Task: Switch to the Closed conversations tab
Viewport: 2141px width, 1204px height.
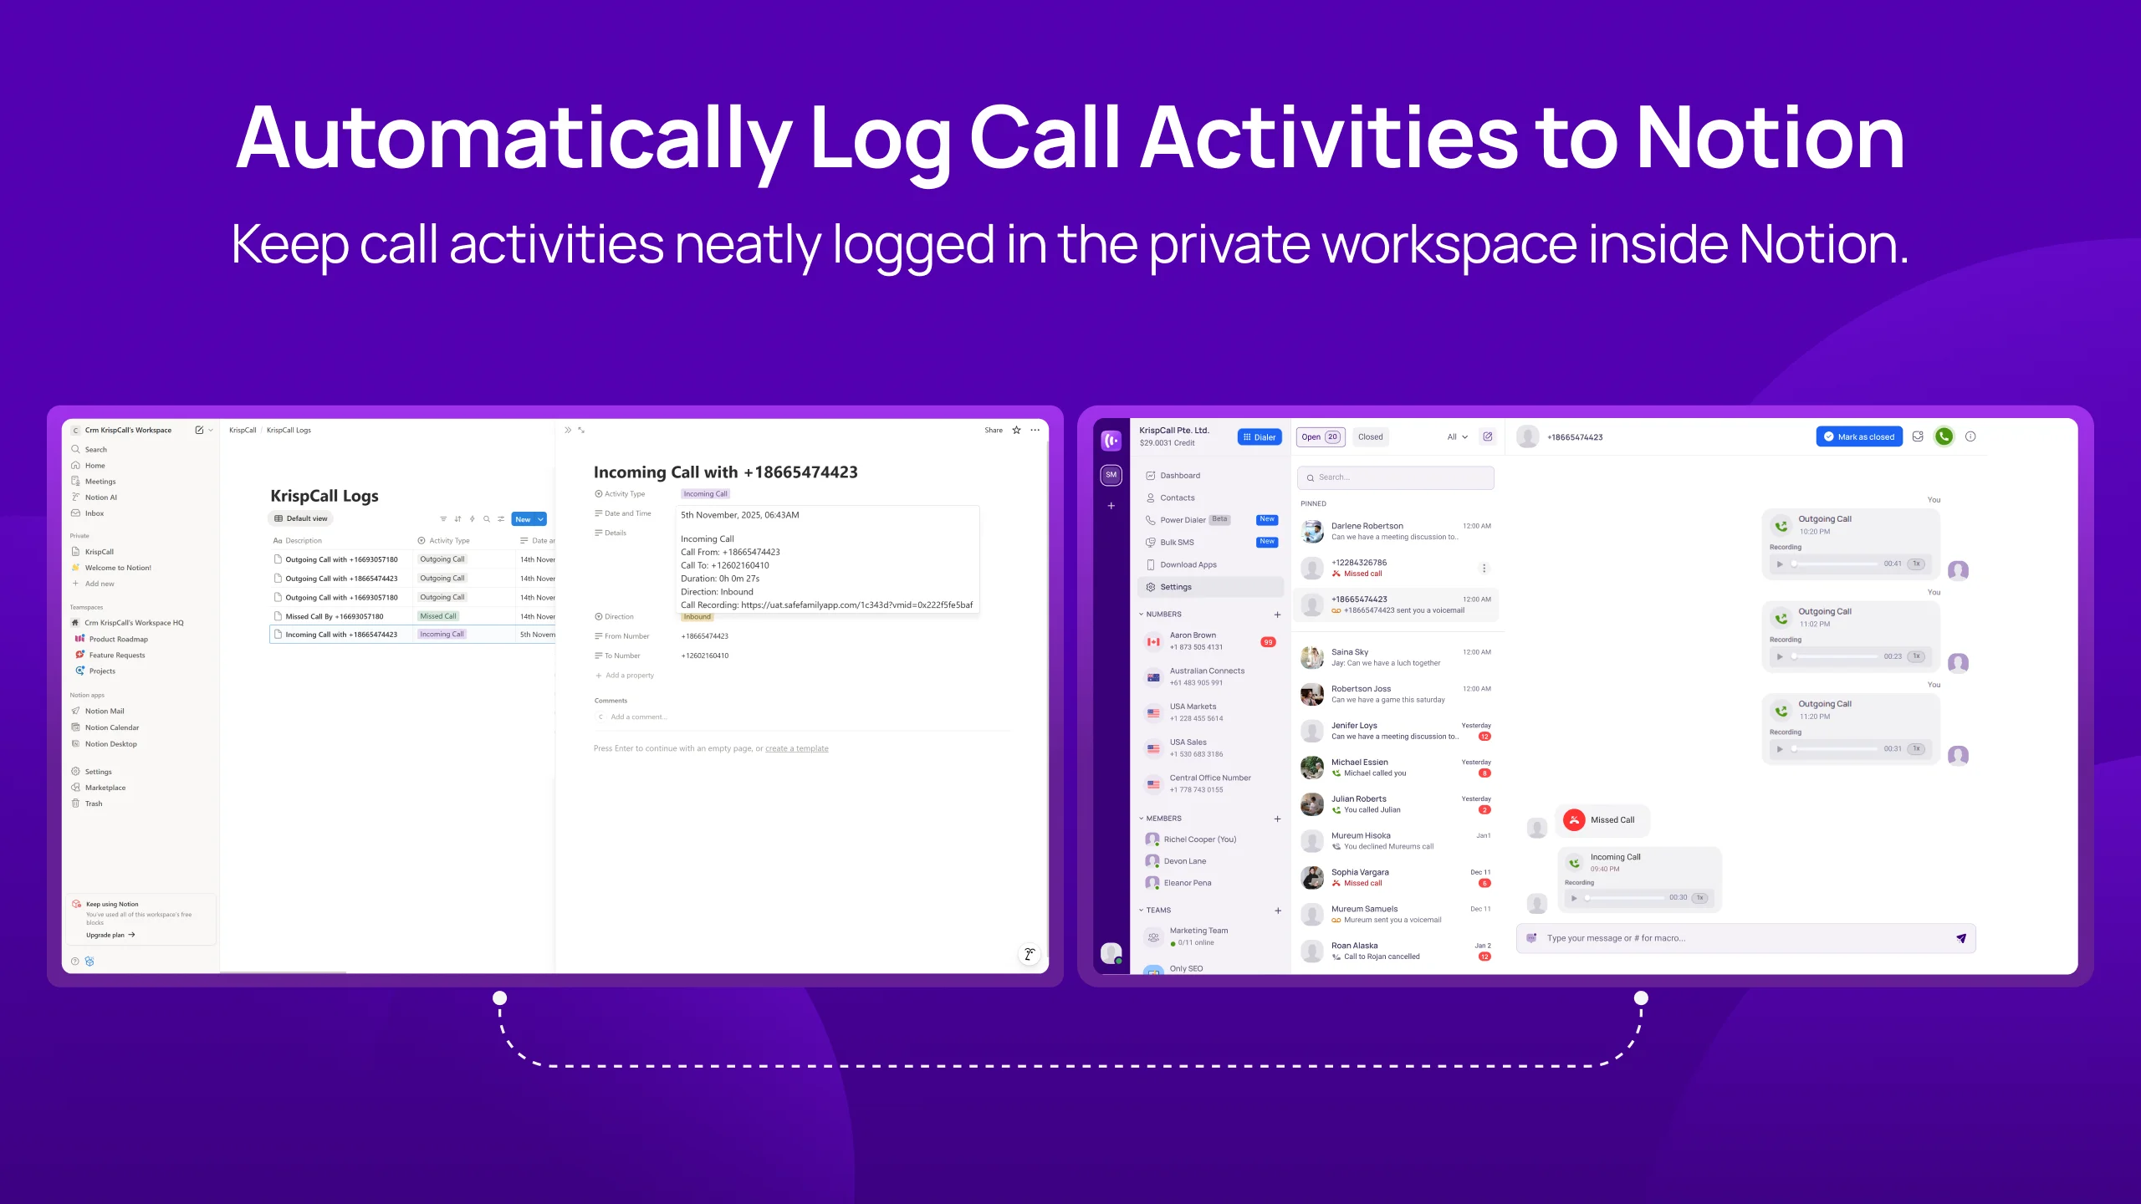Action: [1371, 436]
